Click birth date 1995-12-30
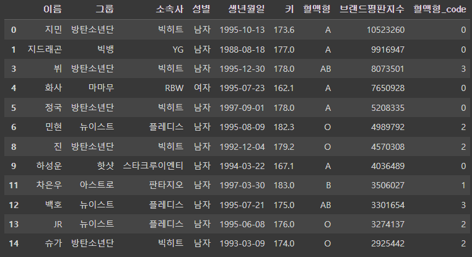Screen dimensions: 472x257 point(242,69)
